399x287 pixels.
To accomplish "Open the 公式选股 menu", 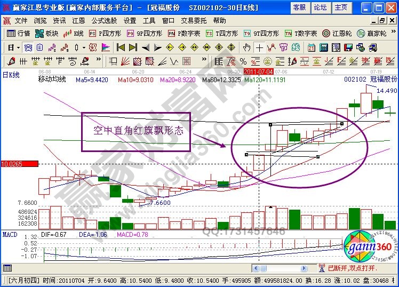I will (104, 20).
